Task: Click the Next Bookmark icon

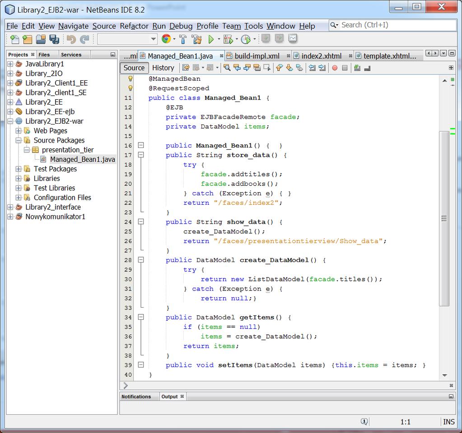Action: pyautogui.click(x=289, y=68)
